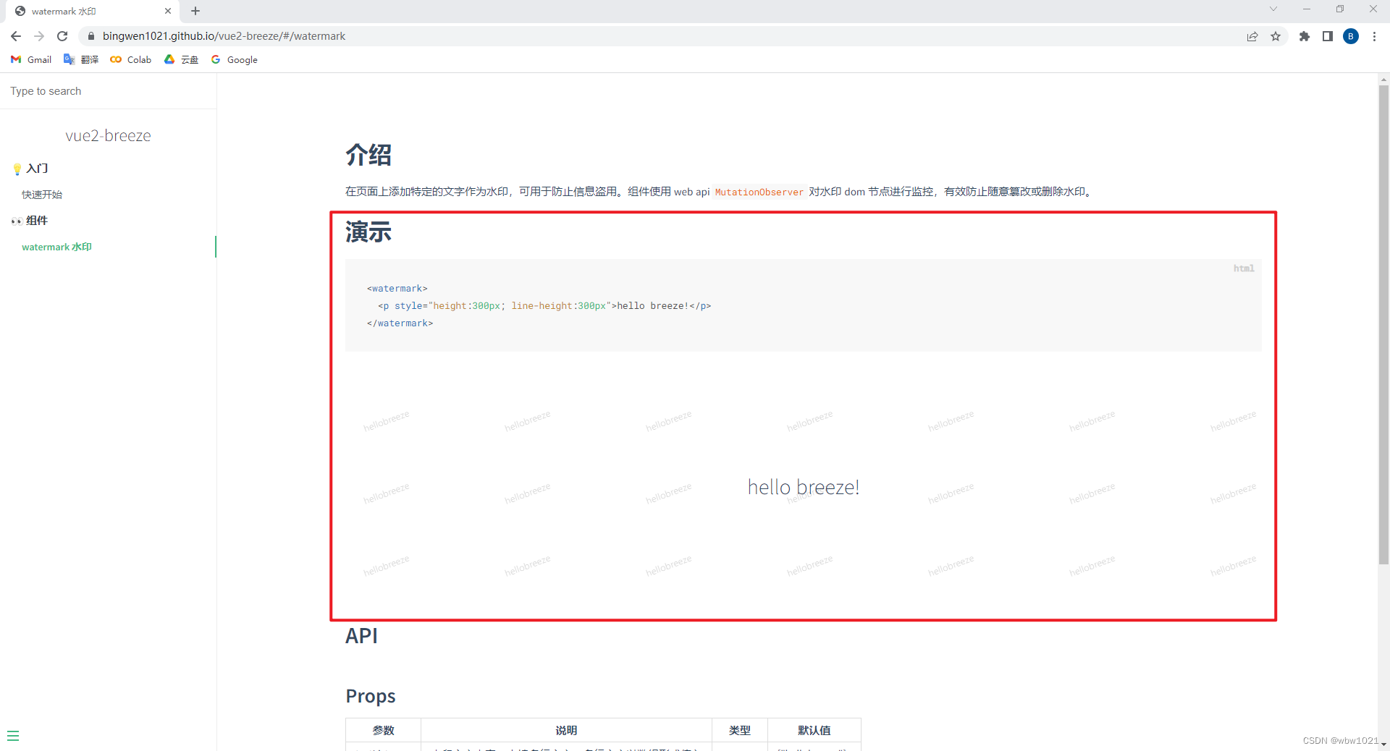Bookmark this page with the star
Viewport: 1390px width, 751px height.
tap(1276, 36)
